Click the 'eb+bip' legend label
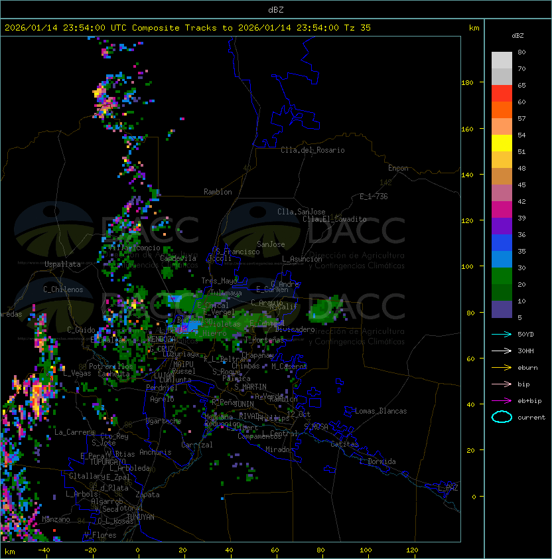552x559 pixels. tap(529, 401)
